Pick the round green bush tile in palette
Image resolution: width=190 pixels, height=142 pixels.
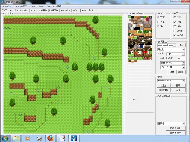[145, 17]
